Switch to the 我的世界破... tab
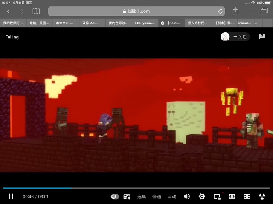 coord(119,23)
